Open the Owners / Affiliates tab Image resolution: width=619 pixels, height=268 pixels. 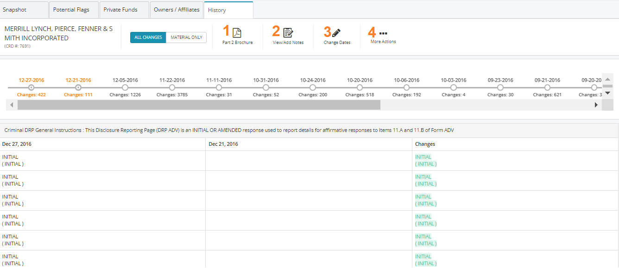point(177,10)
